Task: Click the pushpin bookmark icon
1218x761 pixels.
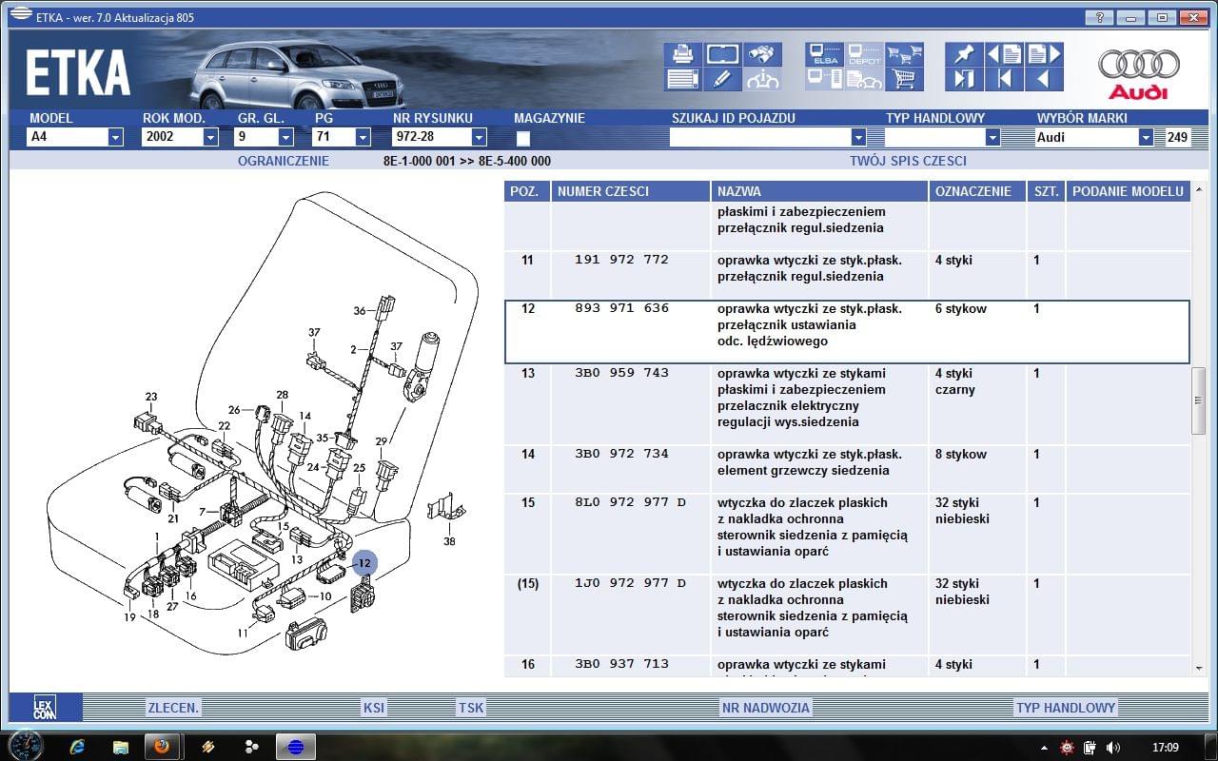Action: pyautogui.click(x=964, y=54)
